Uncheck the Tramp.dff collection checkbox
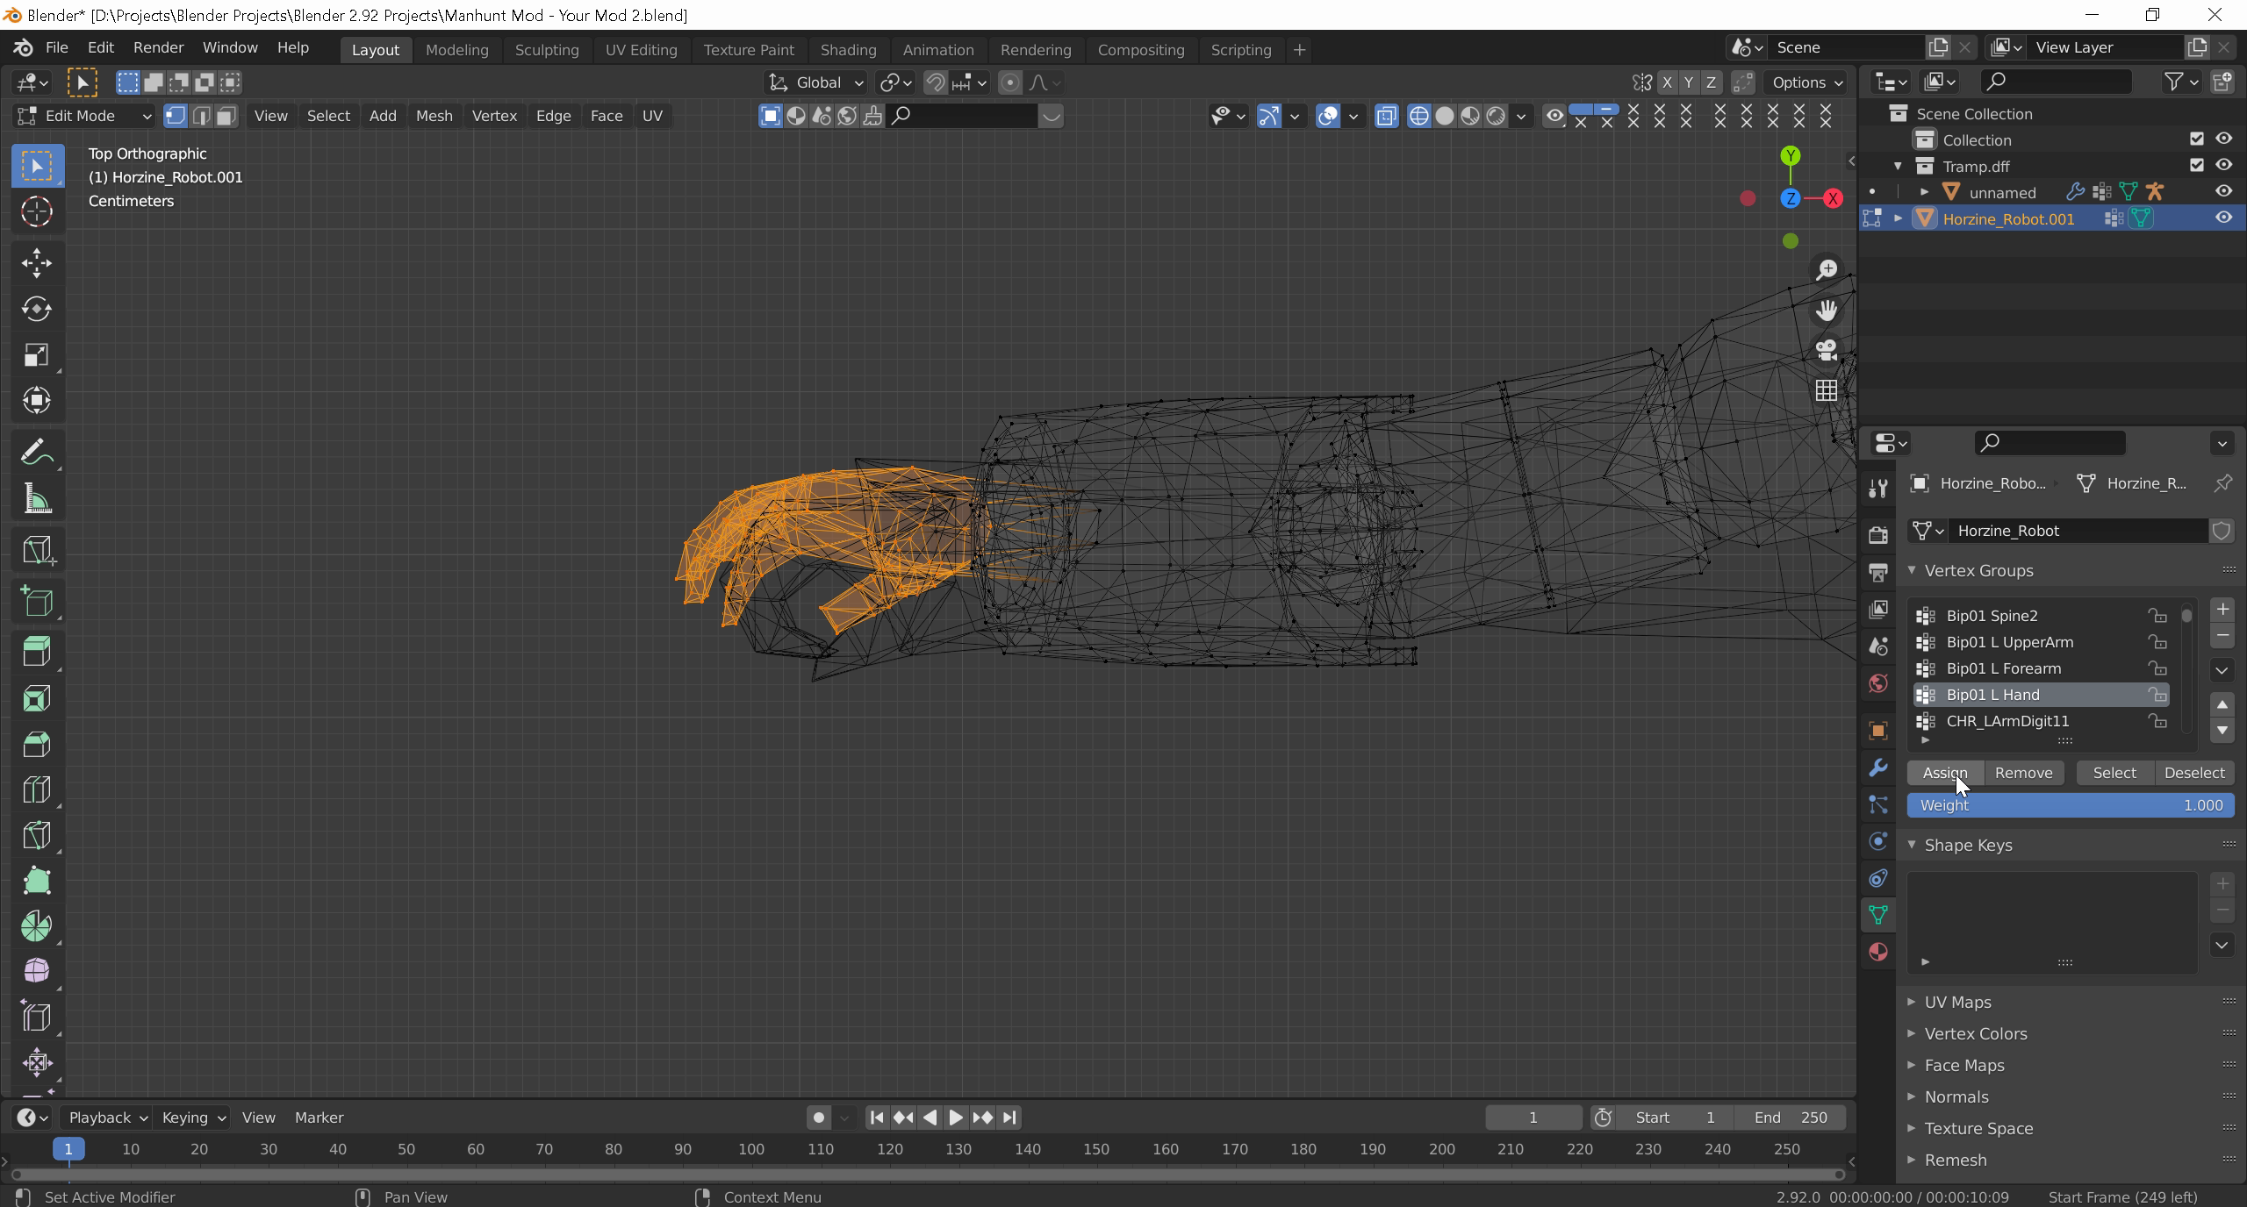This screenshot has height=1207, width=2247. tap(2197, 166)
